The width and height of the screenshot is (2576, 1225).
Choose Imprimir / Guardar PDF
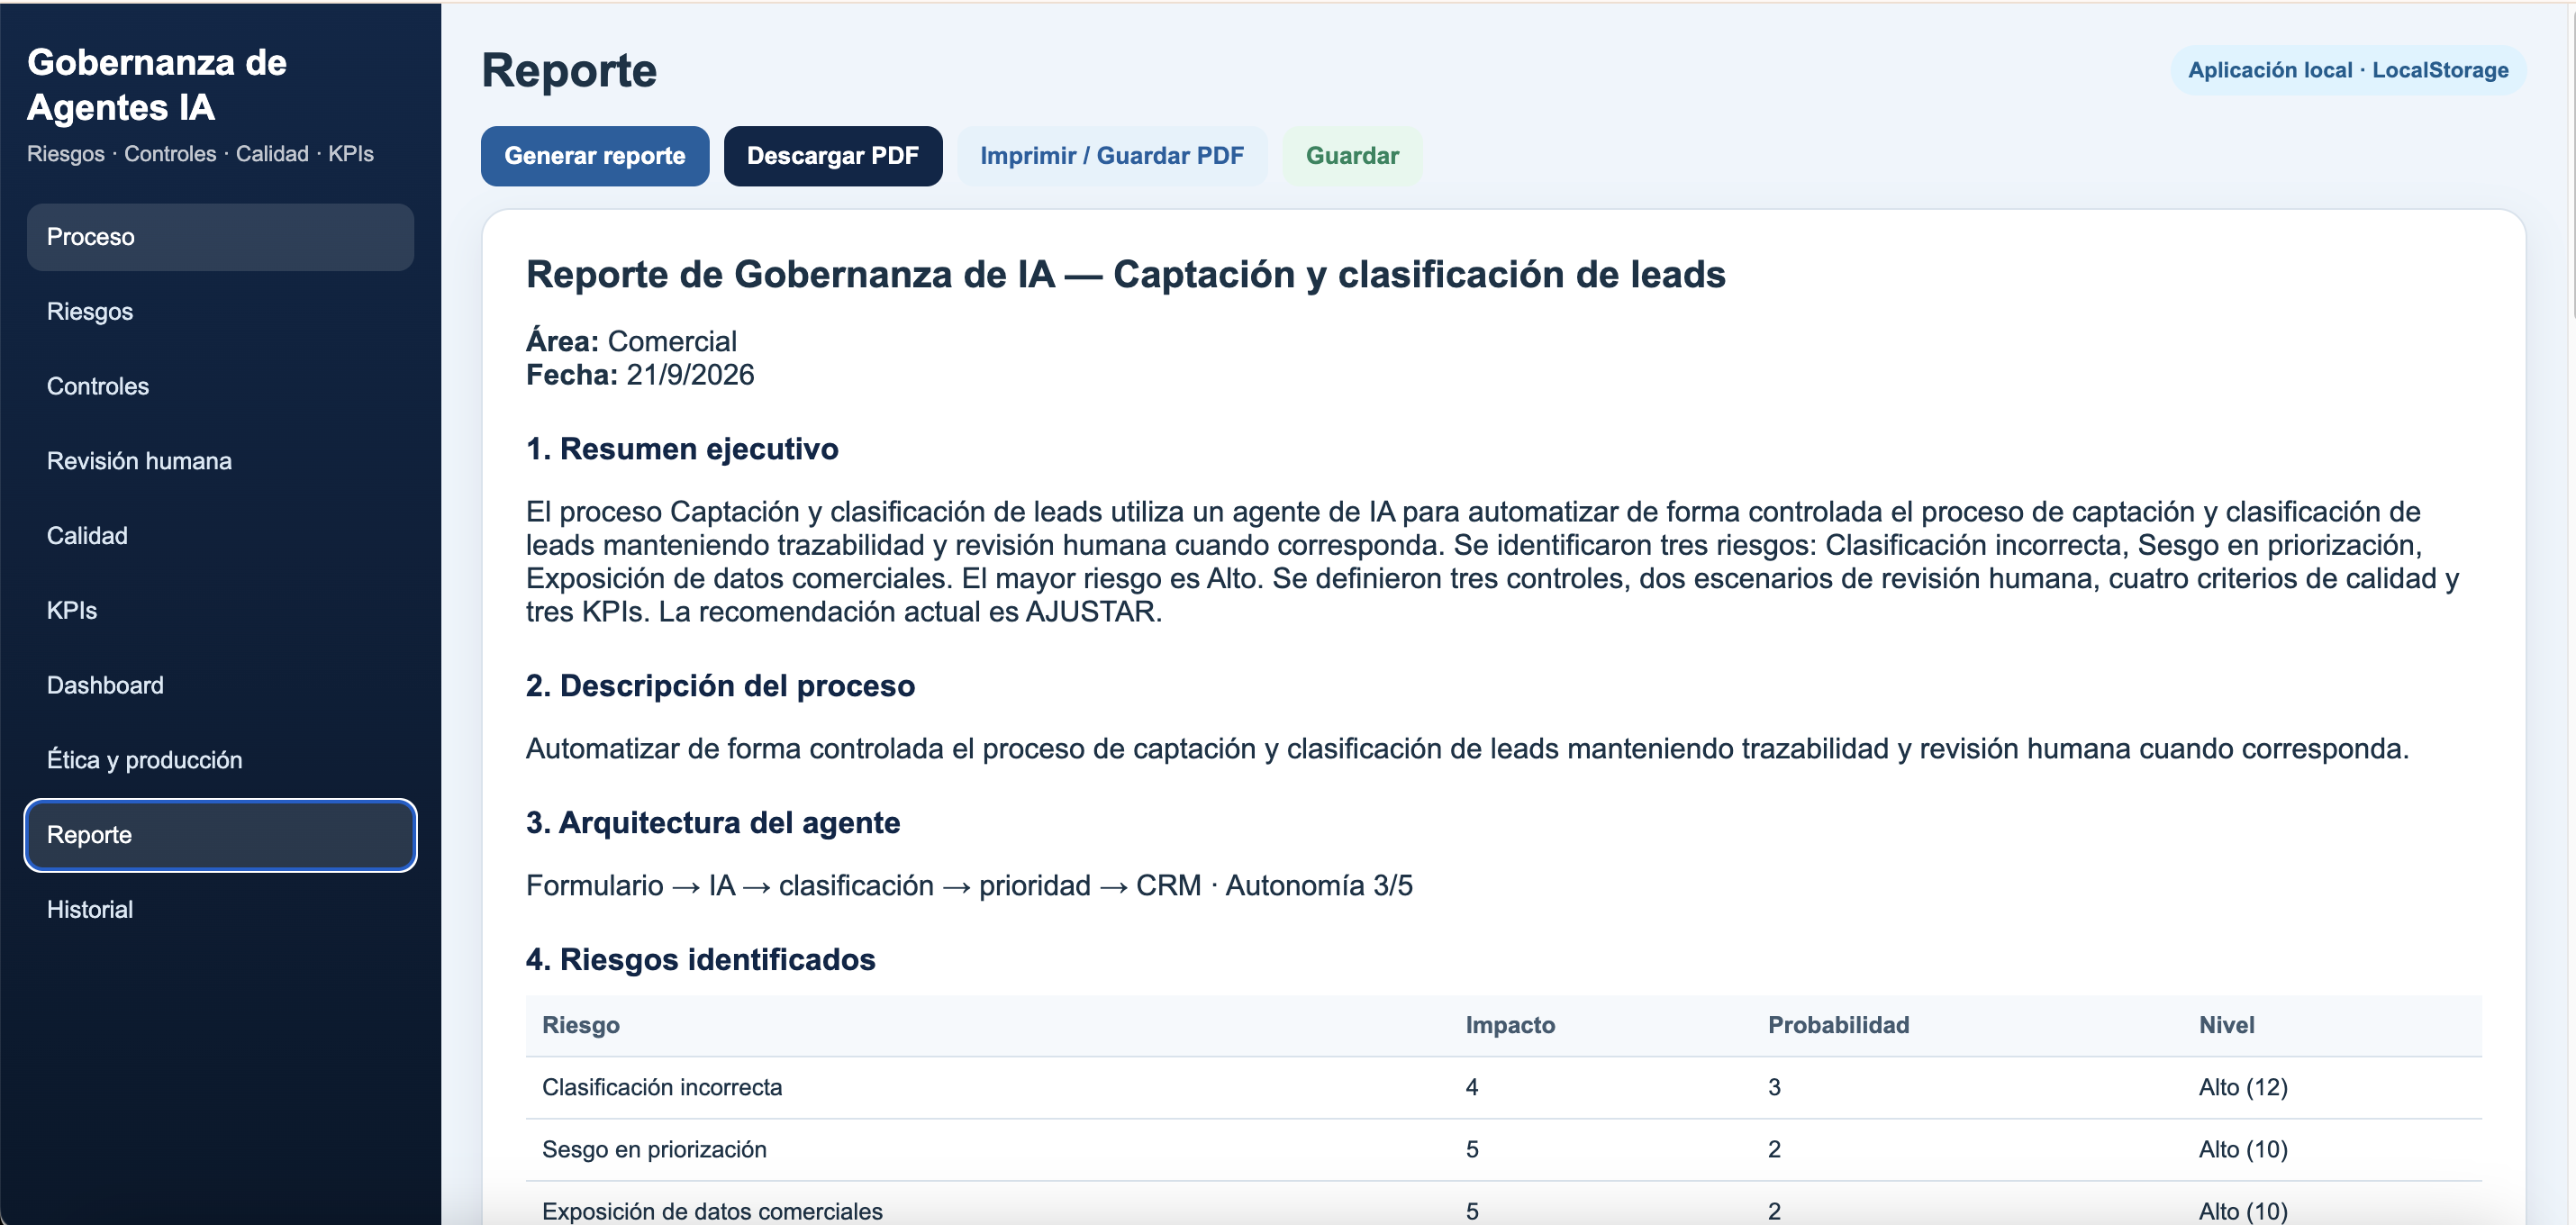1112,156
